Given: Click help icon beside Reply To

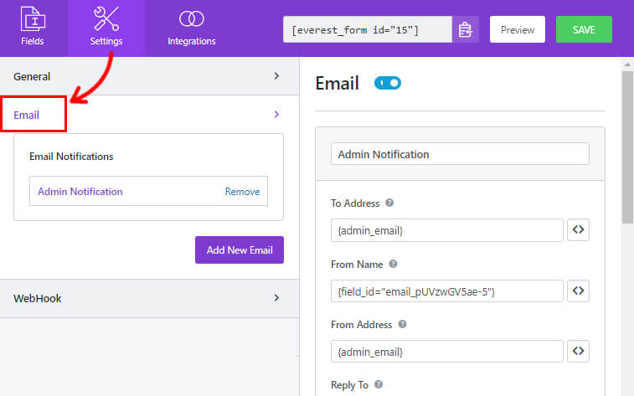Looking at the screenshot, I should coord(379,385).
